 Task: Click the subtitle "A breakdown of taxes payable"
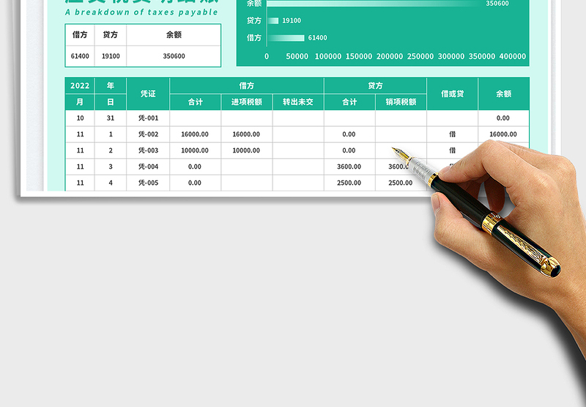point(141,12)
